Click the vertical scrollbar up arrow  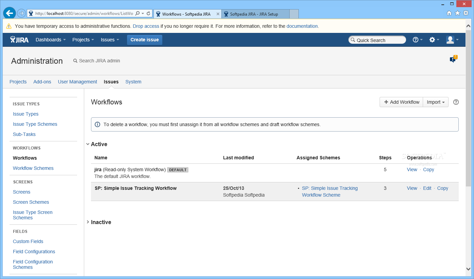pos(468,26)
